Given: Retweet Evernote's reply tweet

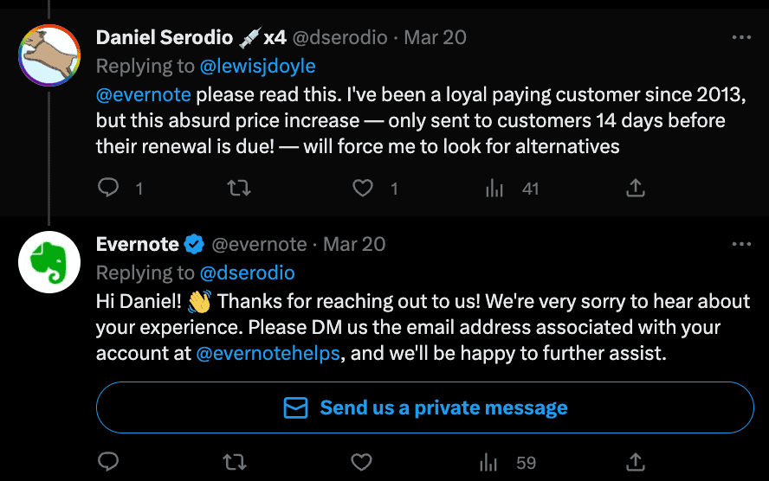Looking at the screenshot, I should point(235,461).
